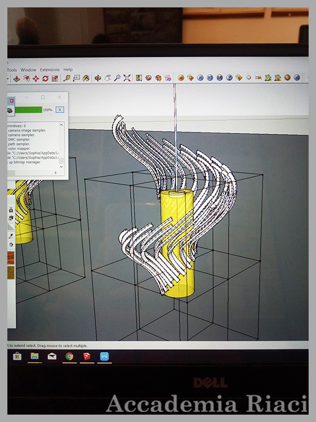Image resolution: width=316 pixels, height=422 pixels.
Task: Select the eyedropper sample paint icon
Action: [x=11, y=236]
